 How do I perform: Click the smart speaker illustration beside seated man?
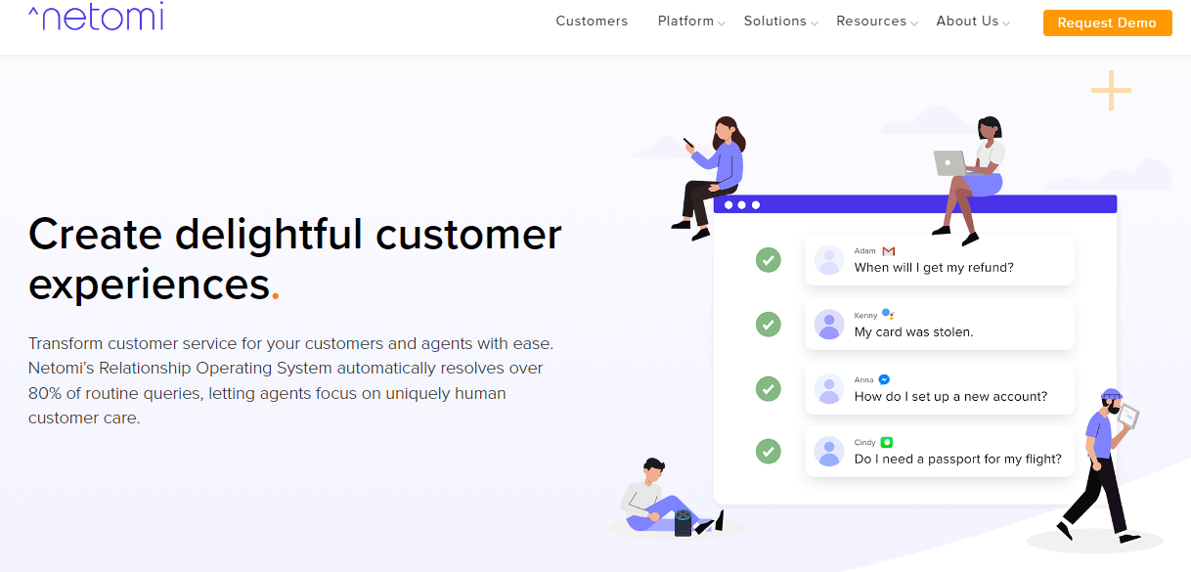point(683,523)
